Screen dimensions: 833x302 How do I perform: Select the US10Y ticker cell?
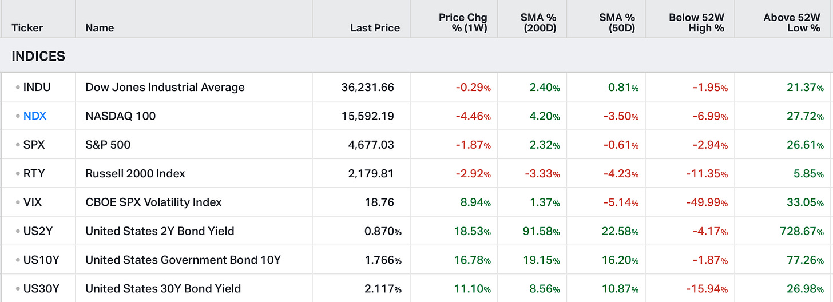pyautogui.click(x=41, y=260)
